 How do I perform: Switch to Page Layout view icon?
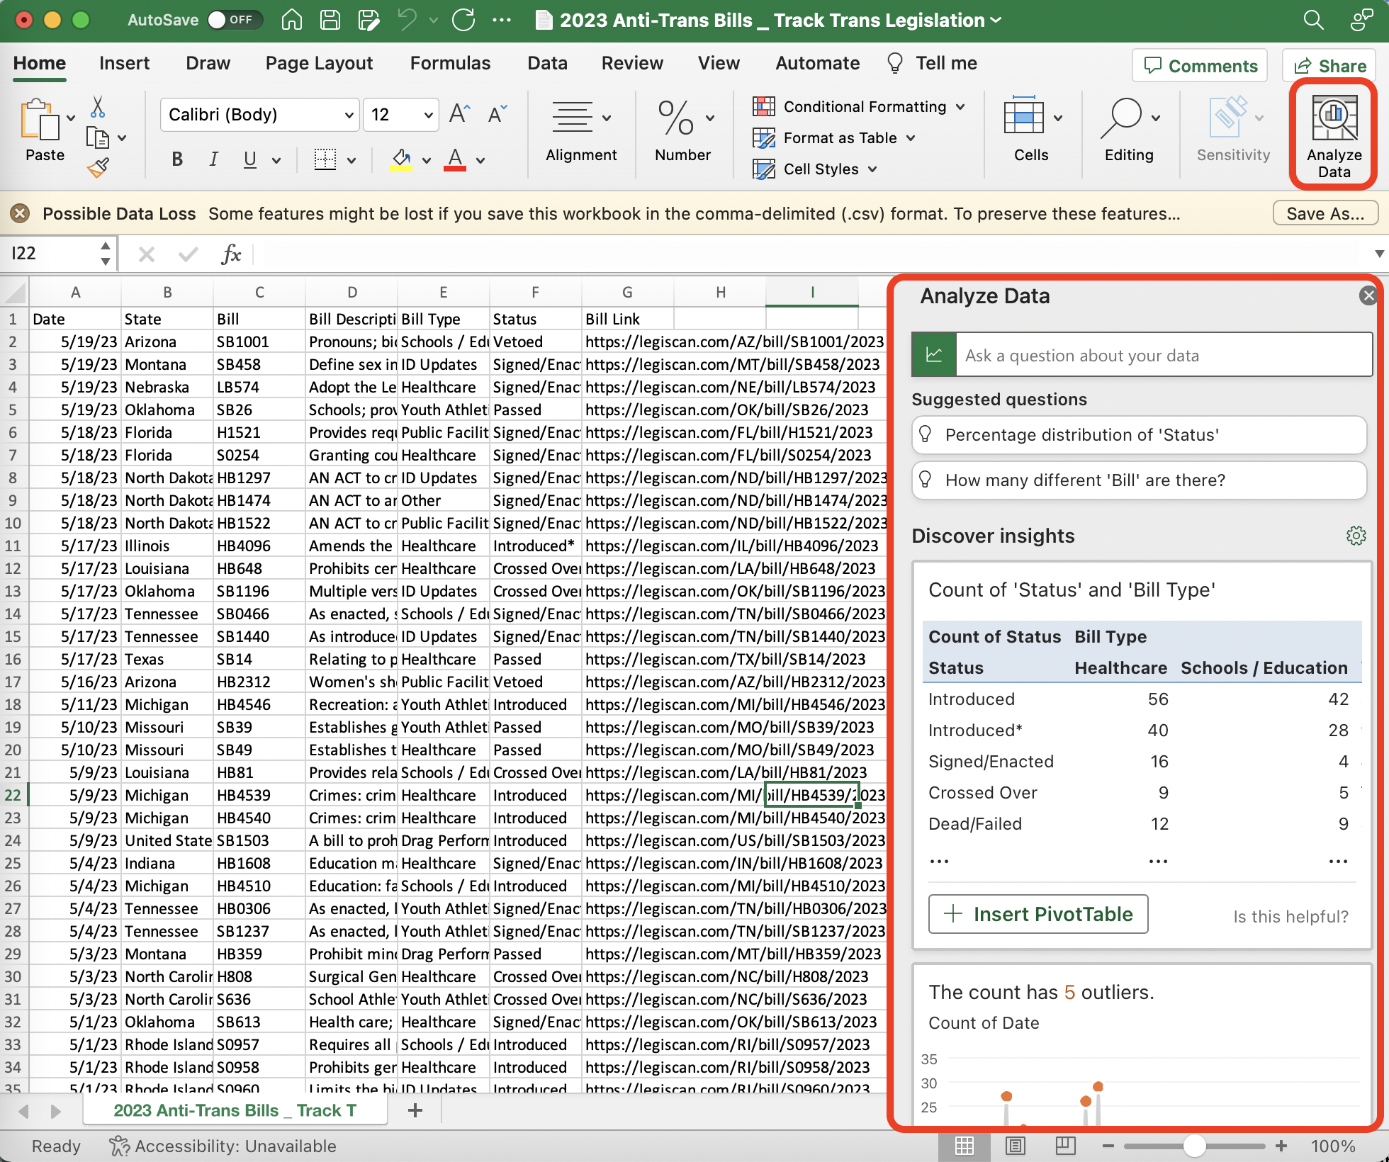pyautogui.click(x=1015, y=1146)
